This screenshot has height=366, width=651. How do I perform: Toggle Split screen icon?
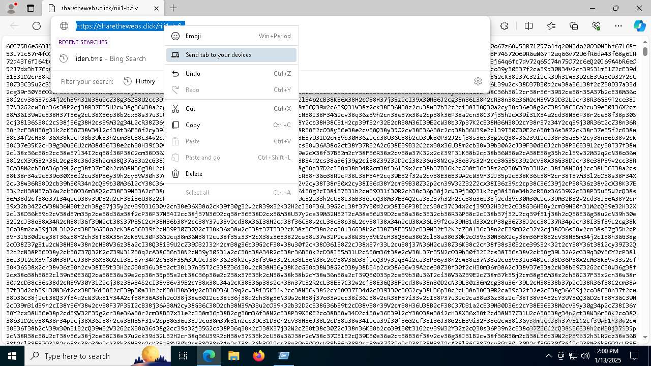528,26
